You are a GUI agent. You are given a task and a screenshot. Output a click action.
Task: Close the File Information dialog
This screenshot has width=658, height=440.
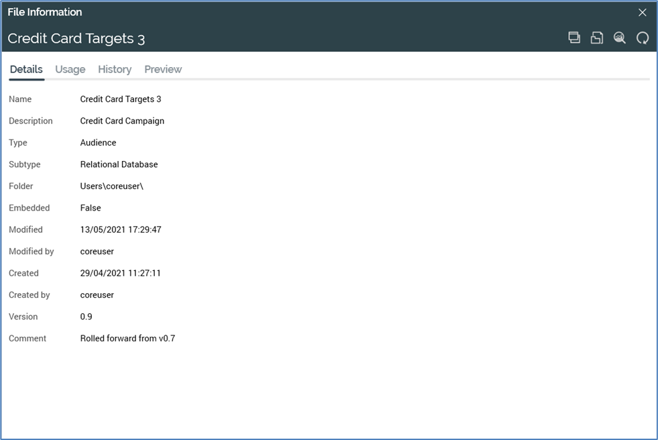tap(643, 12)
